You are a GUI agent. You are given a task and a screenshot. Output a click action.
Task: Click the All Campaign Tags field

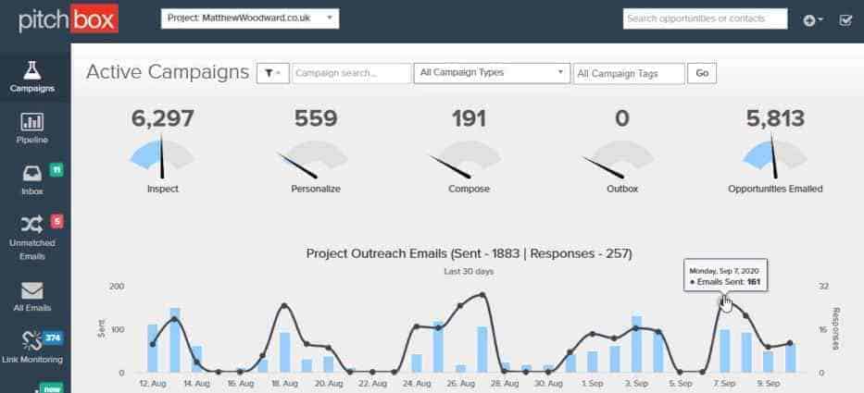[629, 74]
